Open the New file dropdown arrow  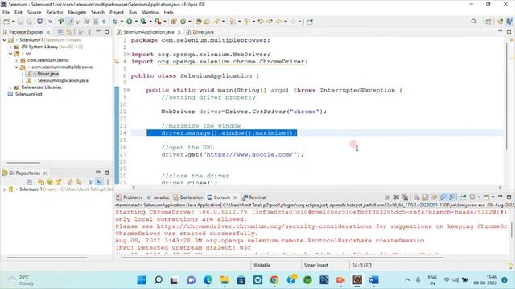click(14, 22)
